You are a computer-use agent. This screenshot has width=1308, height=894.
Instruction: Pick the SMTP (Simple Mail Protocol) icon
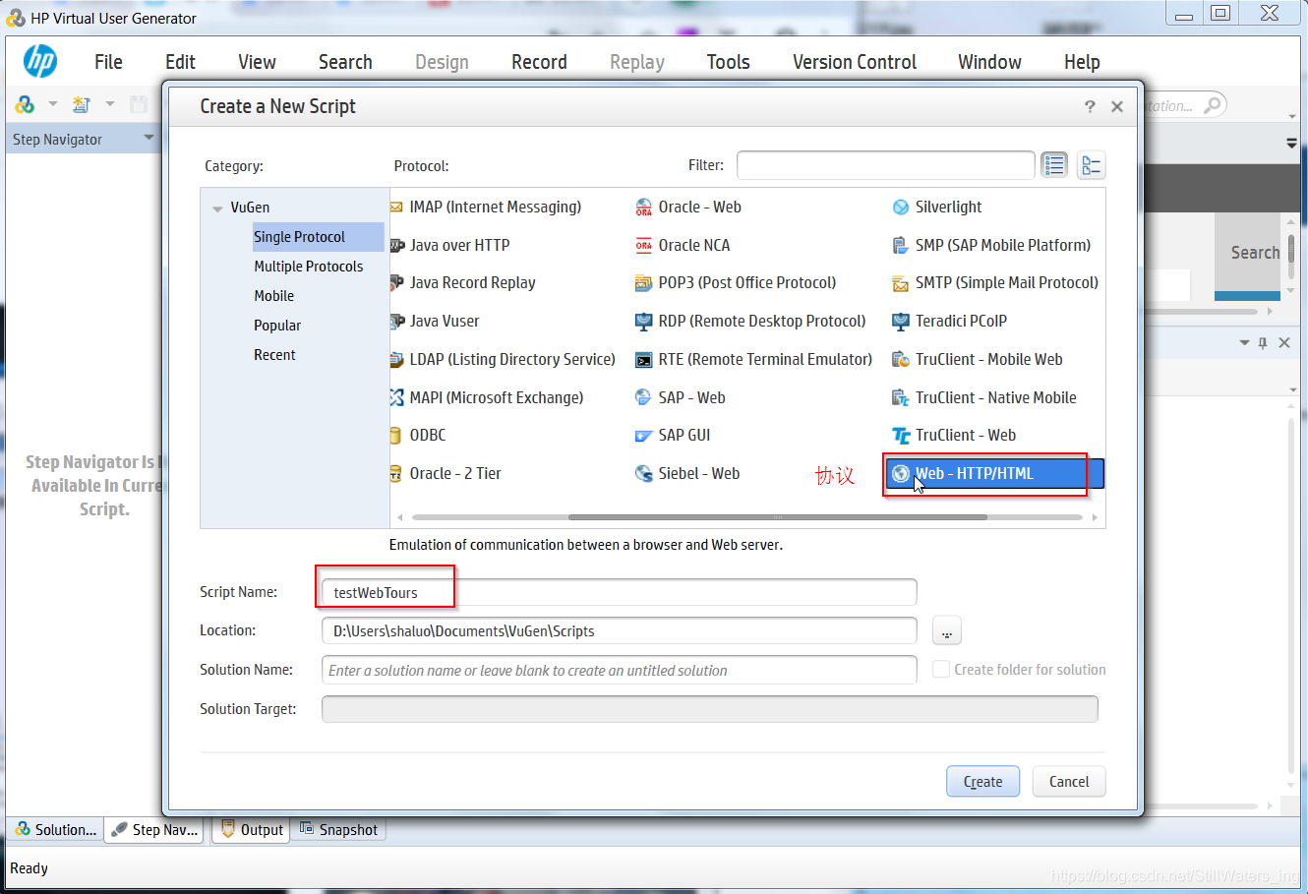(901, 283)
